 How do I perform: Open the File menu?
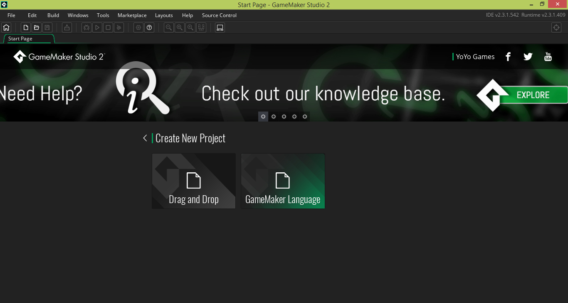pyautogui.click(x=11, y=15)
